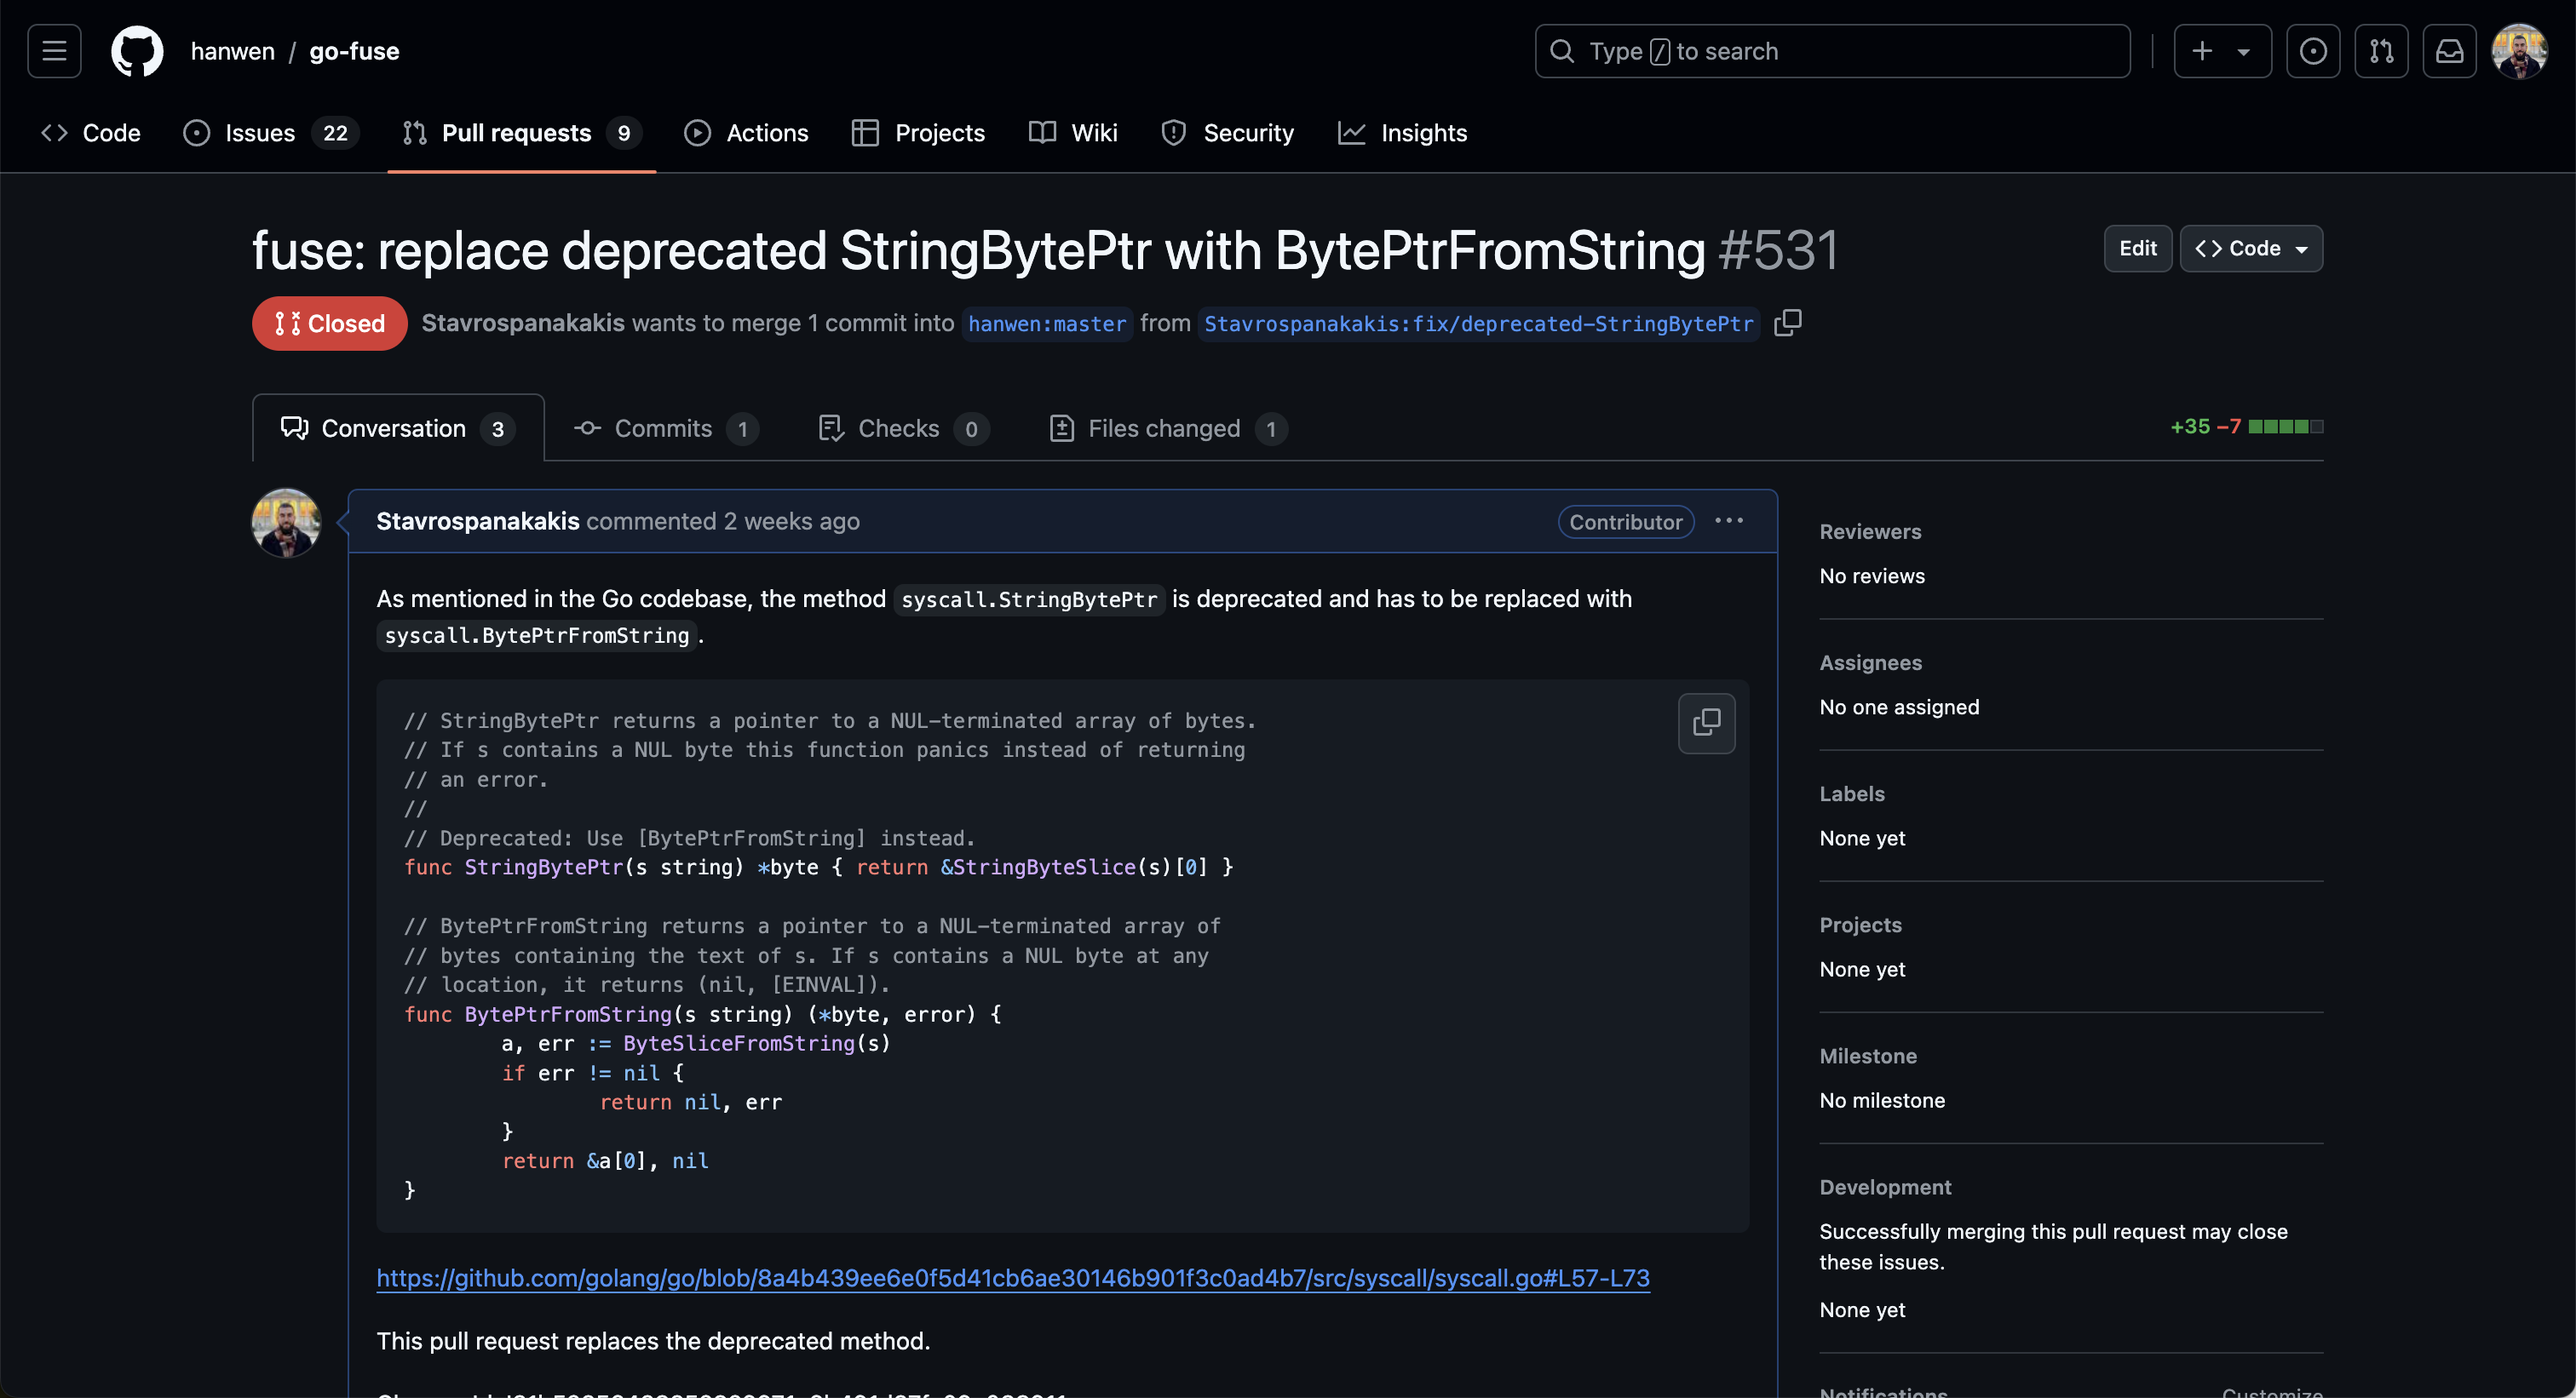
Task: Click the commenter avatar beside the comment
Action: [x=286, y=523]
